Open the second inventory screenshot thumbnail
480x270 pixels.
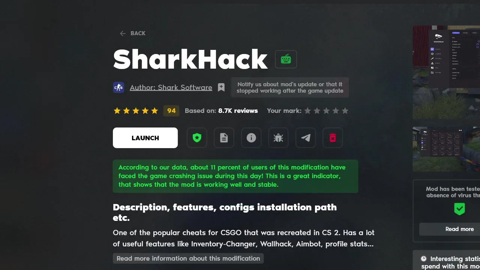pyautogui.click(x=446, y=149)
